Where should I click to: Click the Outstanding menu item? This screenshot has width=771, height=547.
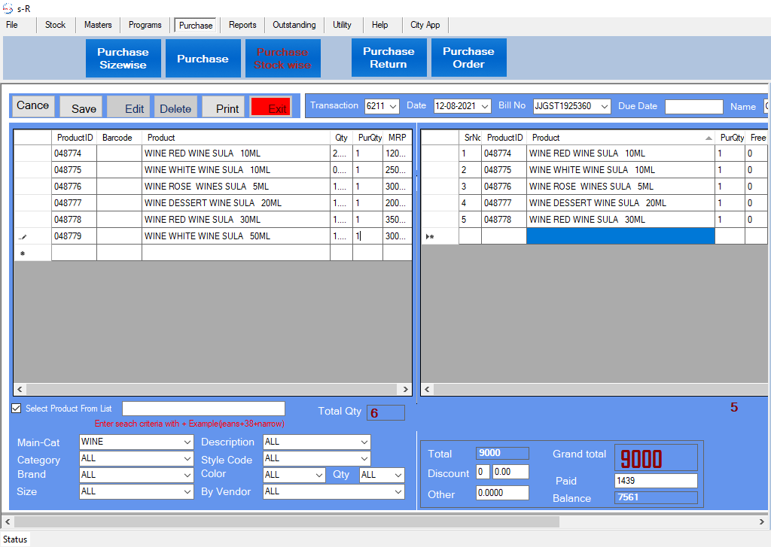(x=294, y=25)
